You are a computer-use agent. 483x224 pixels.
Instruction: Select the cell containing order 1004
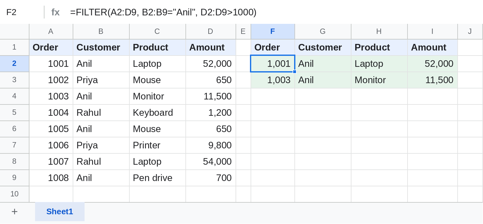[51, 113]
